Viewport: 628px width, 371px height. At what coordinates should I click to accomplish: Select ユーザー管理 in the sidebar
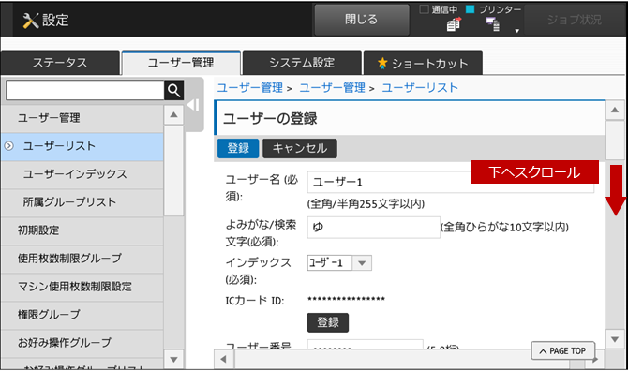pos(82,118)
